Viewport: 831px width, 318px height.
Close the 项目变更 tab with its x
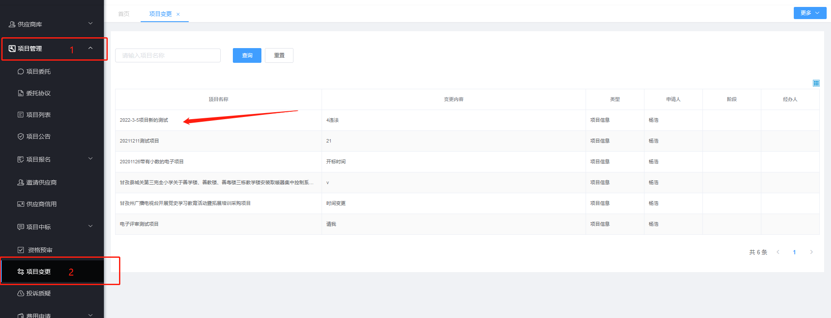(178, 14)
